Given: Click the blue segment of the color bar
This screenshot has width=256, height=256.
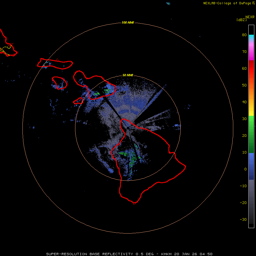Looking at the screenshot, I should 251,166.
